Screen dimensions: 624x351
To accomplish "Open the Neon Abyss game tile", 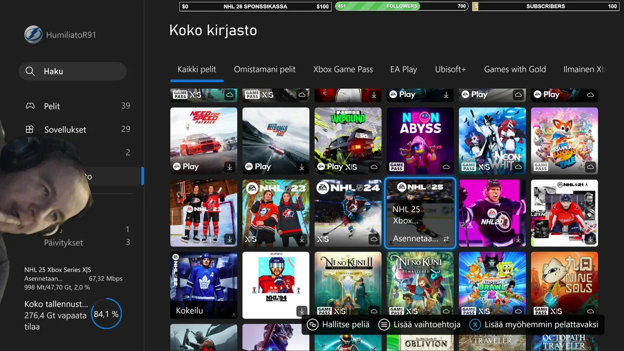I will [x=420, y=141].
